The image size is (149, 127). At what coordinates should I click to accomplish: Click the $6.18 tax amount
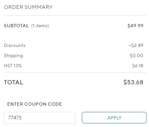(138, 66)
